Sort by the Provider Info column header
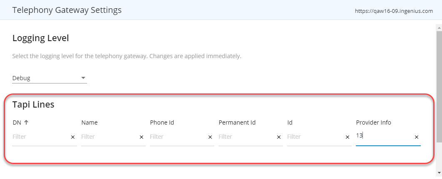 373,123
